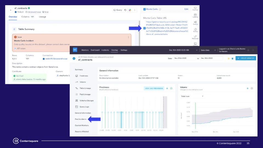The image size is (263, 148).
Task: Open the Query button in catalog window
Action: tap(118, 10)
